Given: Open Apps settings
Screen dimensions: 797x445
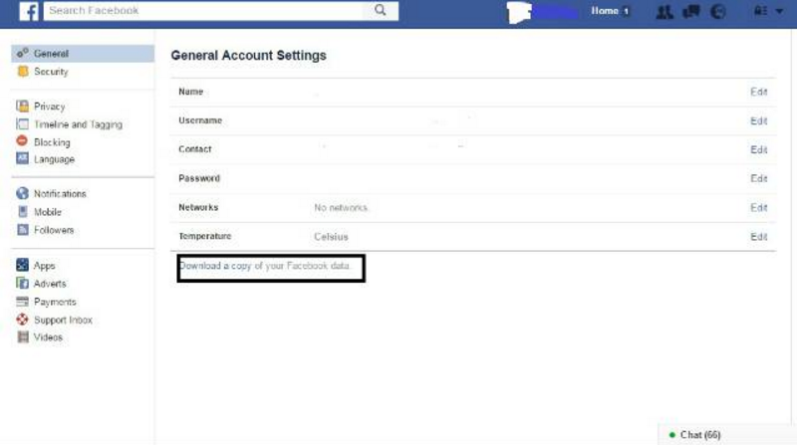Looking at the screenshot, I should pyautogui.click(x=44, y=266).
